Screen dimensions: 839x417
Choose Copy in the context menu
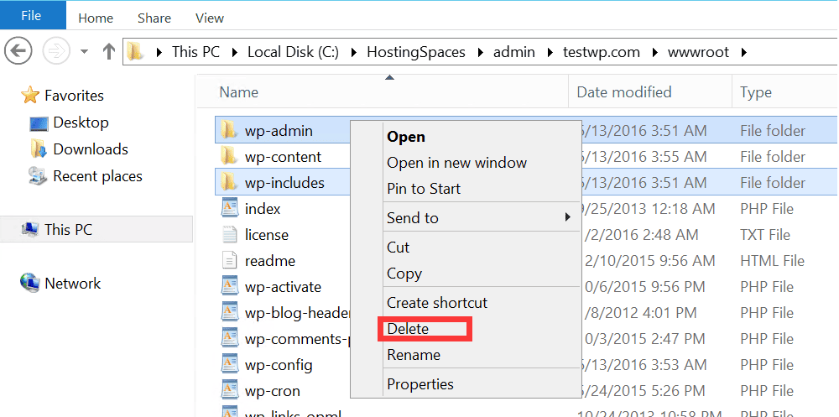coord(404,274)
